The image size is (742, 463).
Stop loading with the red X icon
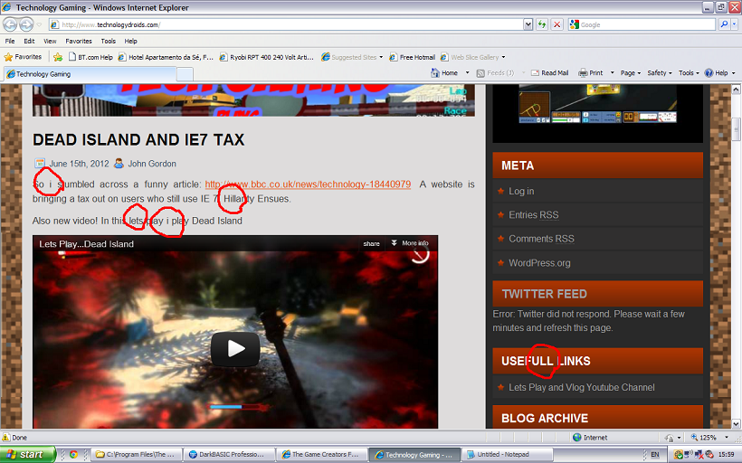click(557, 24)
